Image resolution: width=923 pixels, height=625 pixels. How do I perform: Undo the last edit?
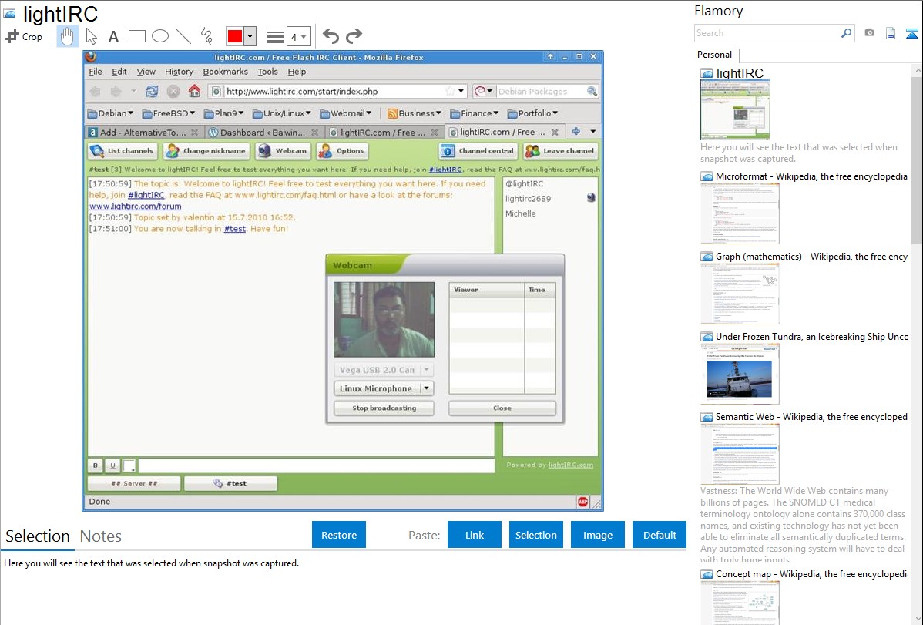(331, 36)
